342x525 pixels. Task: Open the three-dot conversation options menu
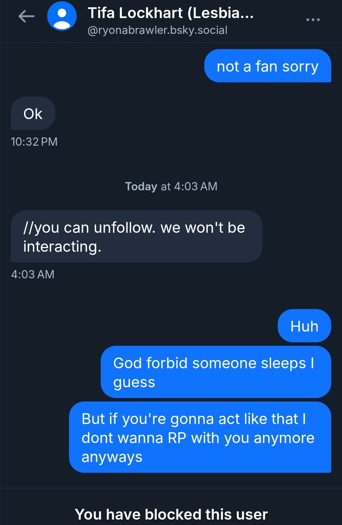click(313, 20)
